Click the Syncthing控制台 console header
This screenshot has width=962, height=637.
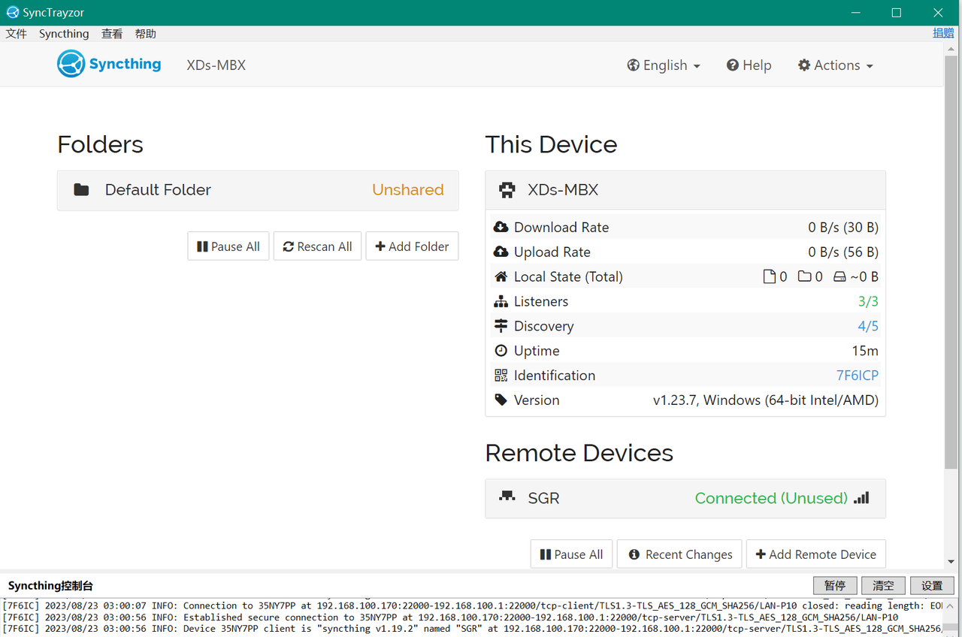[50, 586]
